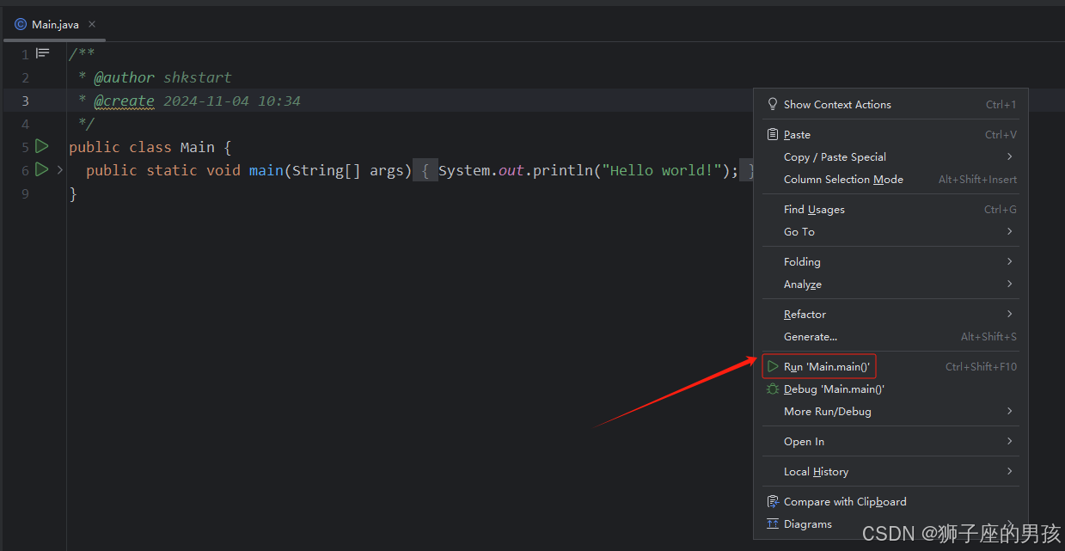The width and height of the screenshot is (1065, 551).
Task: Click the 'args' parameter name
Action: [387, 170]
